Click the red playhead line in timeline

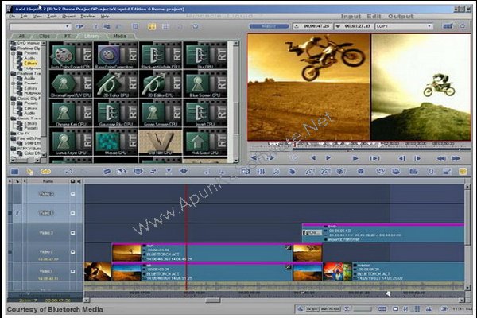coord(186,238)
